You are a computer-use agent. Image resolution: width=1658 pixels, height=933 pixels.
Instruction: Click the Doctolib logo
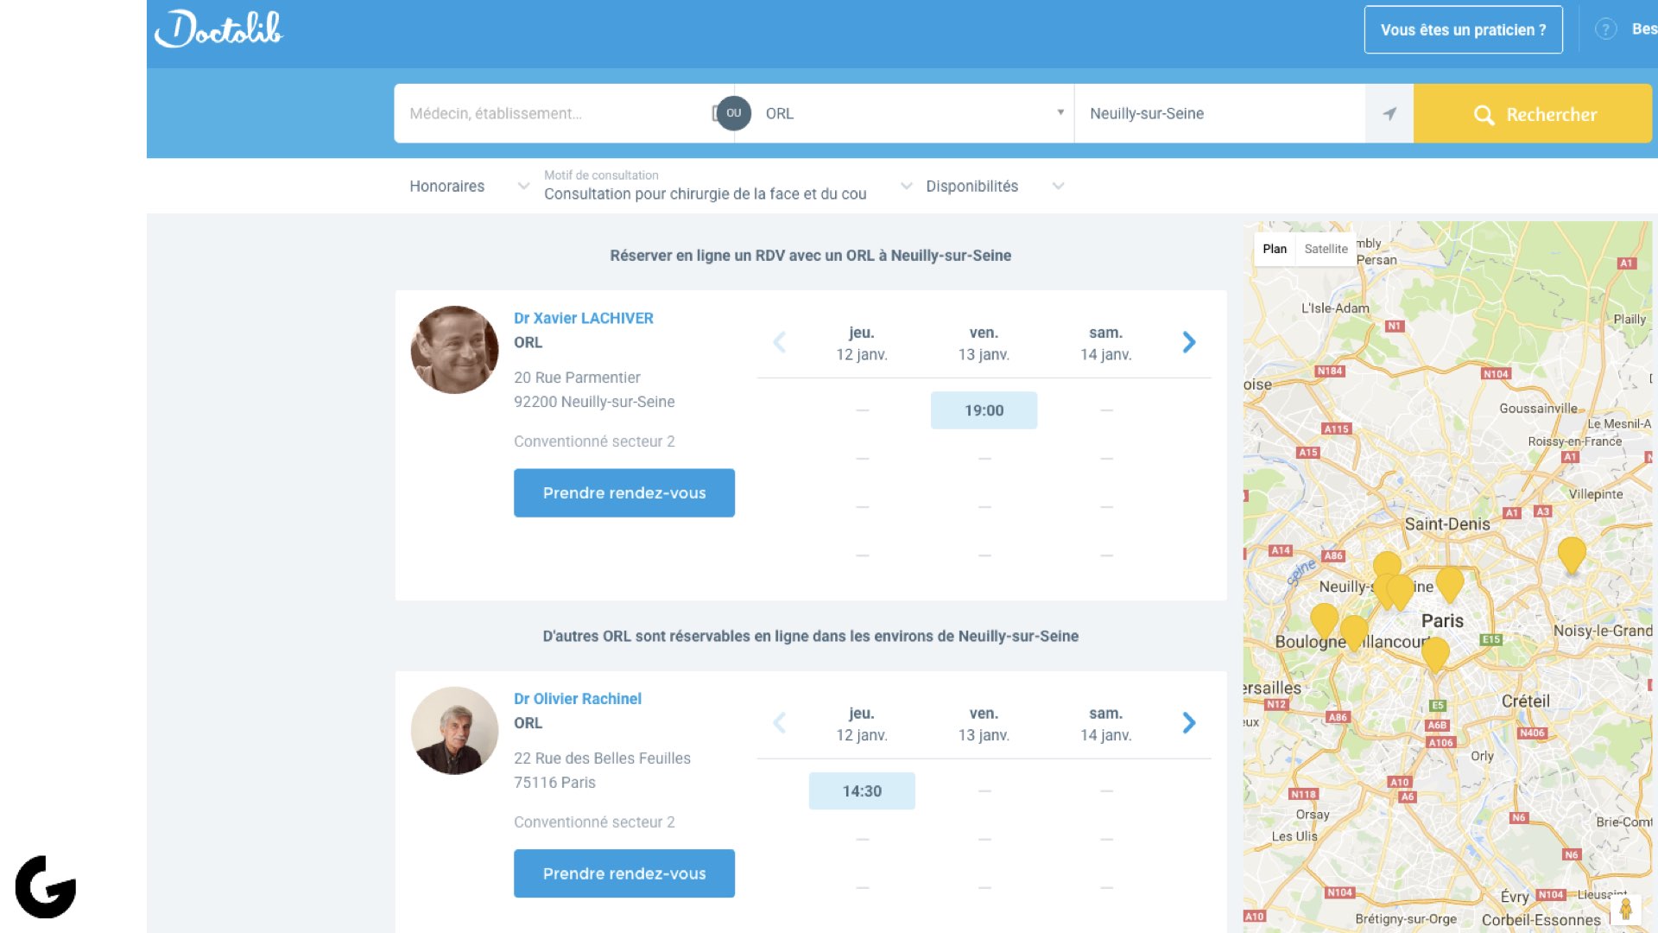(218, 29)
